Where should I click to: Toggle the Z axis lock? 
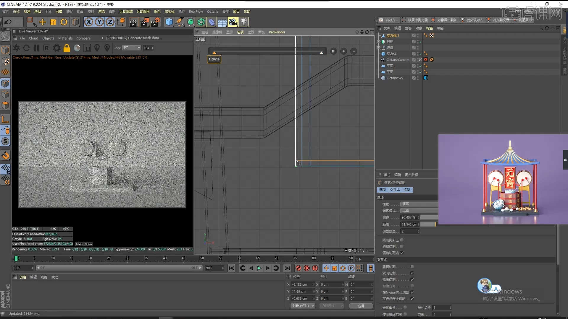[110, 22]
